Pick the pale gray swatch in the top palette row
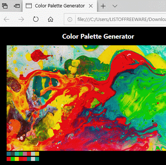The height and width of the screenshot is (165, 166). coord(33,154)
